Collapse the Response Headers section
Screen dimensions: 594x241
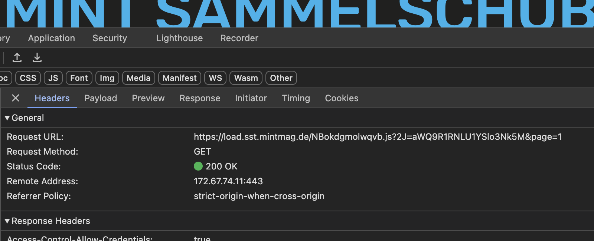click(x=47, y=221)
